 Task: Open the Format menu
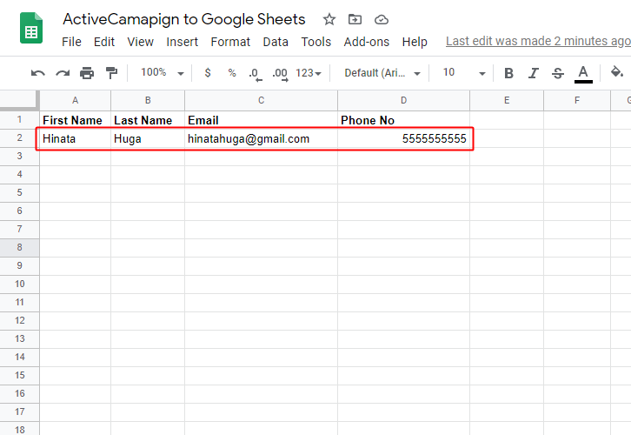[x=230, y=42]
